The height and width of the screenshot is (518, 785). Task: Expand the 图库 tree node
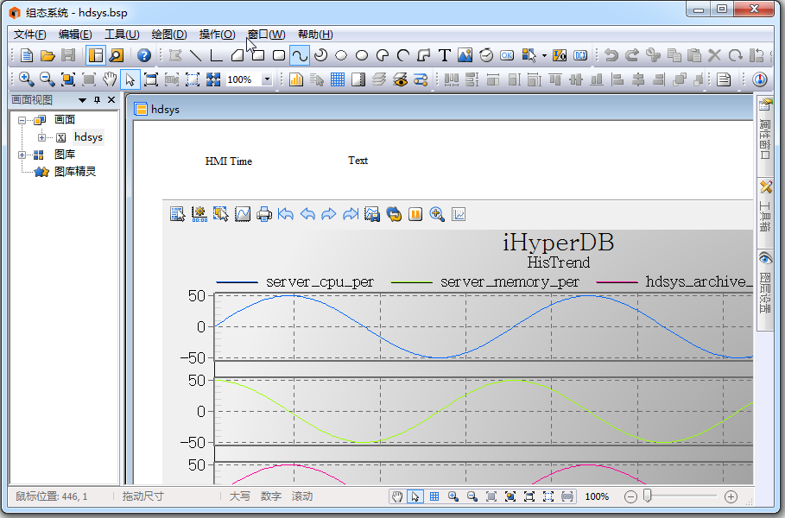click(x=22, y=155)
